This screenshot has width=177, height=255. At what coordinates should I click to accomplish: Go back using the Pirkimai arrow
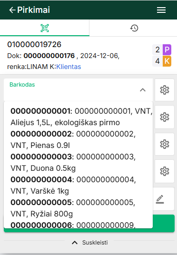12,10
